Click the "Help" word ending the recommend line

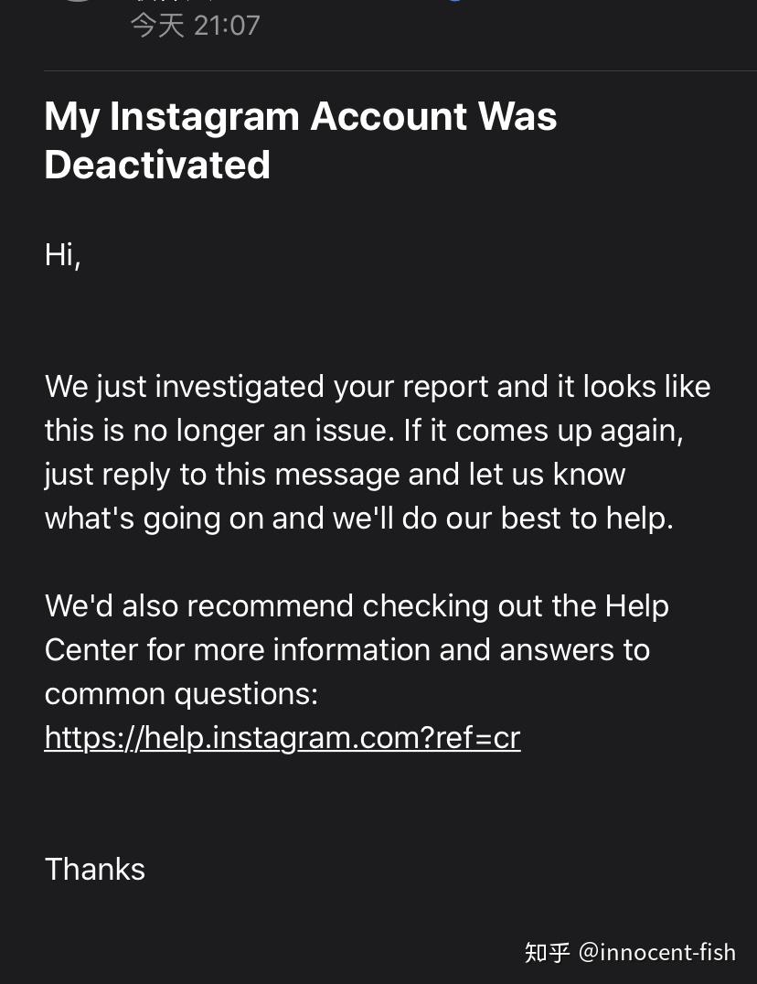pos(636,605)
